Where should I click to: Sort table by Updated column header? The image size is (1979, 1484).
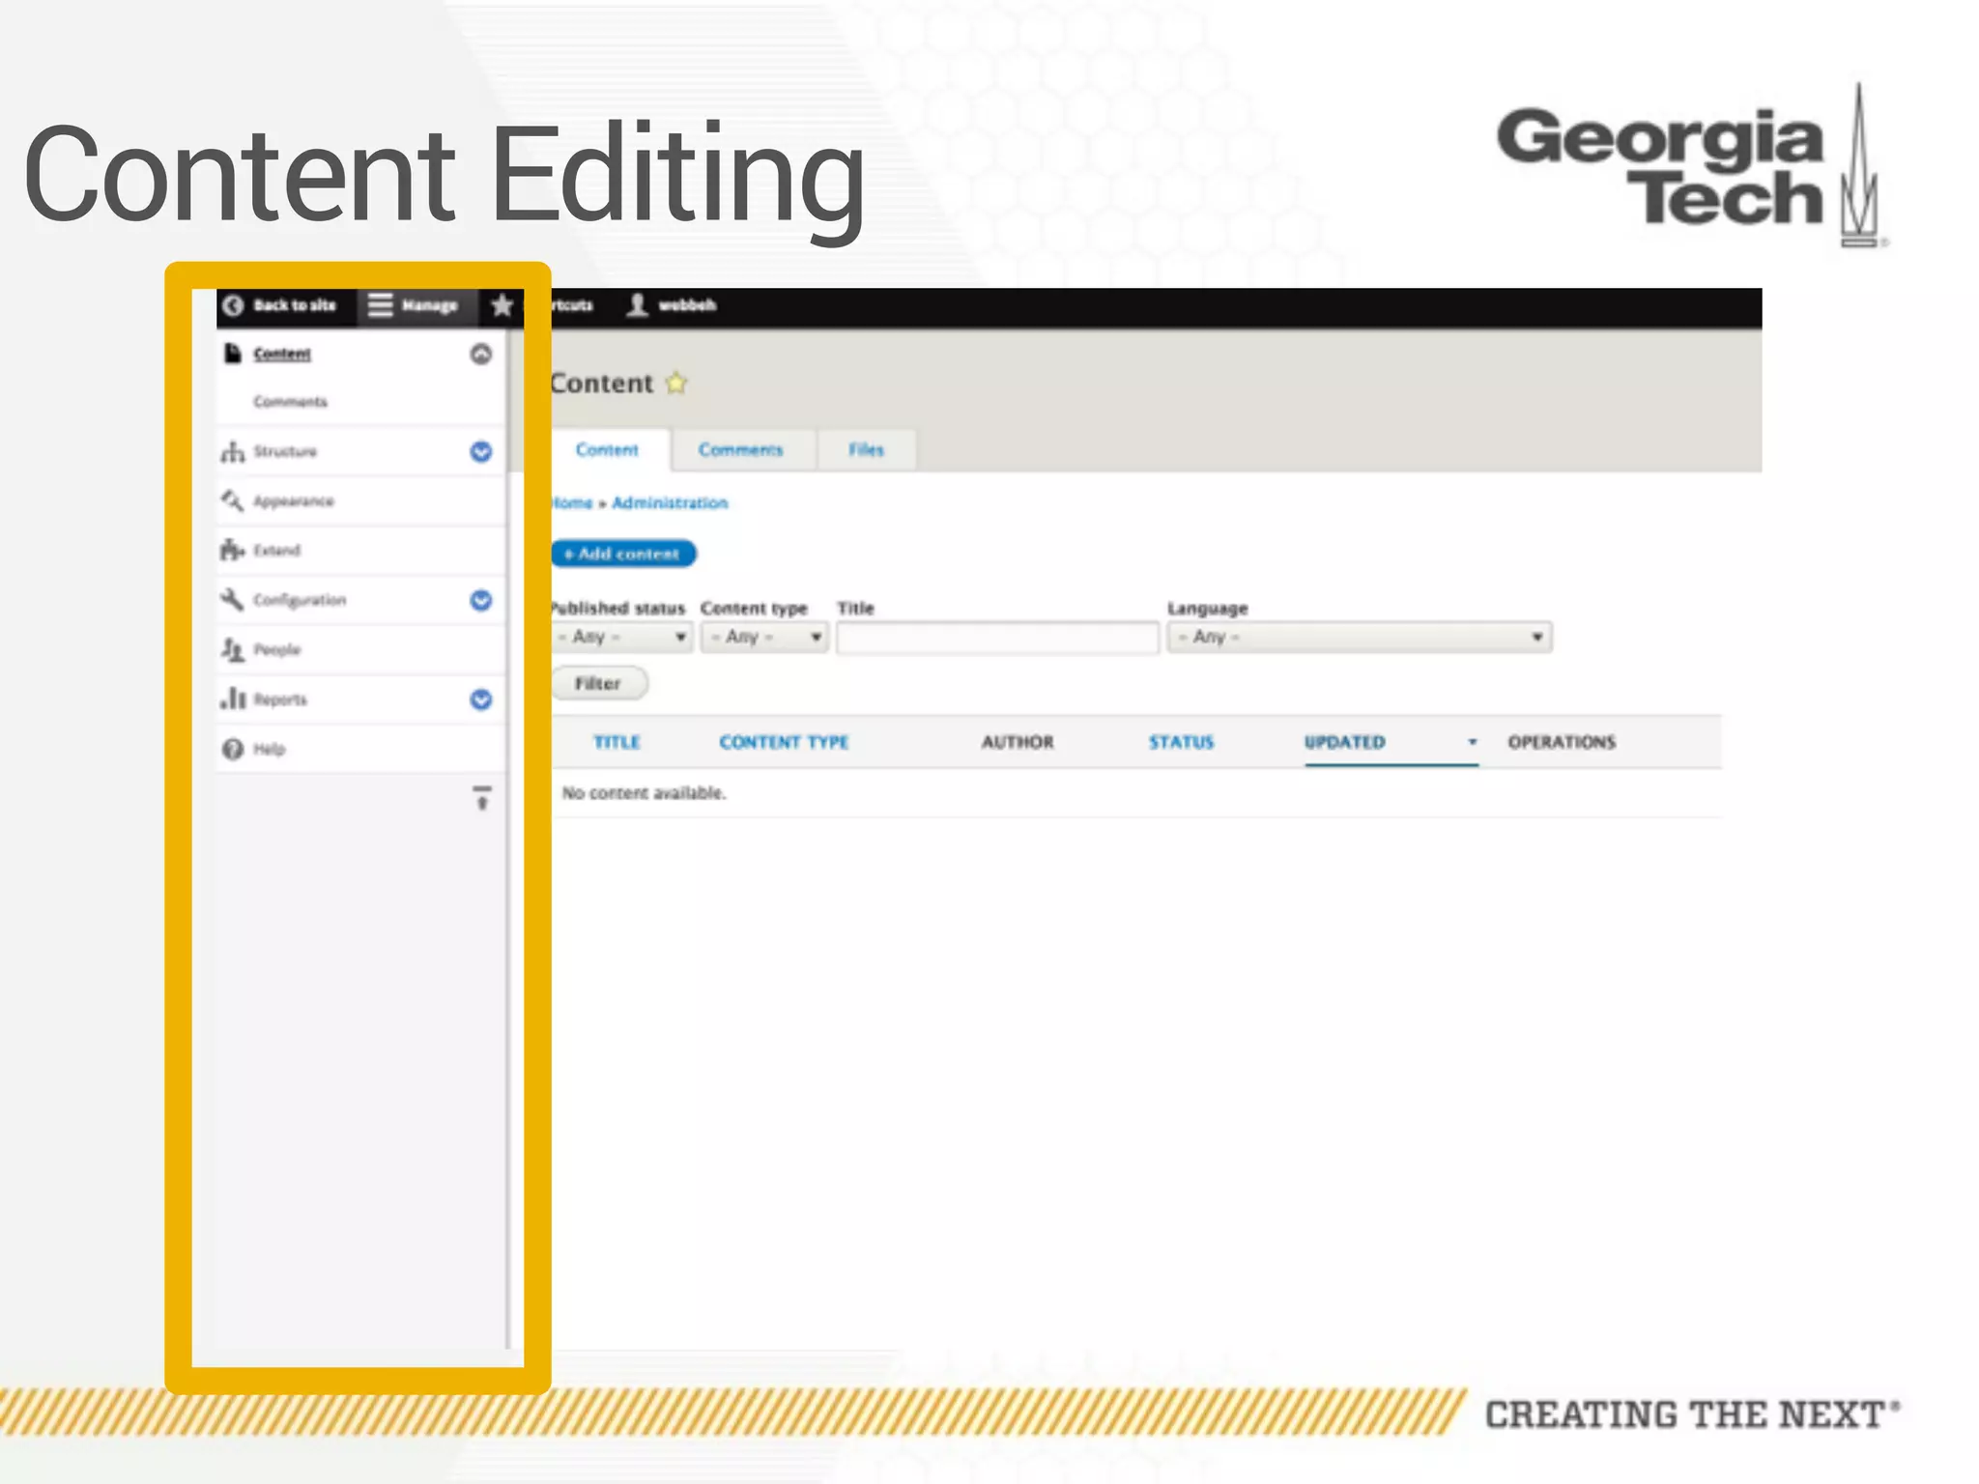click(x=1344, y=742)
